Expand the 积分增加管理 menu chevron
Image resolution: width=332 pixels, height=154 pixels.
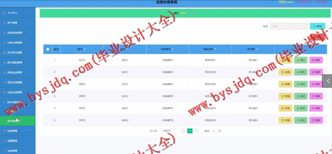pyautogui.click(x=31, y=62)
